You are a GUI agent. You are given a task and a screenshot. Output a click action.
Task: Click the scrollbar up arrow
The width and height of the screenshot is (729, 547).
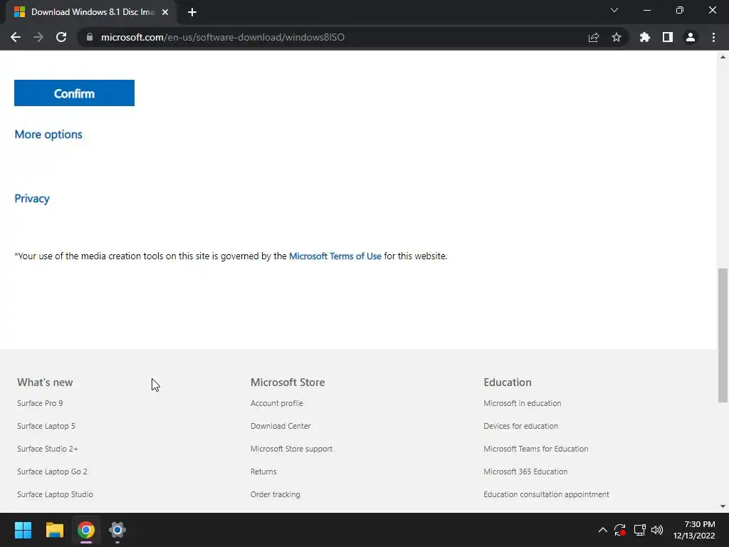click(x=723, y=57)
